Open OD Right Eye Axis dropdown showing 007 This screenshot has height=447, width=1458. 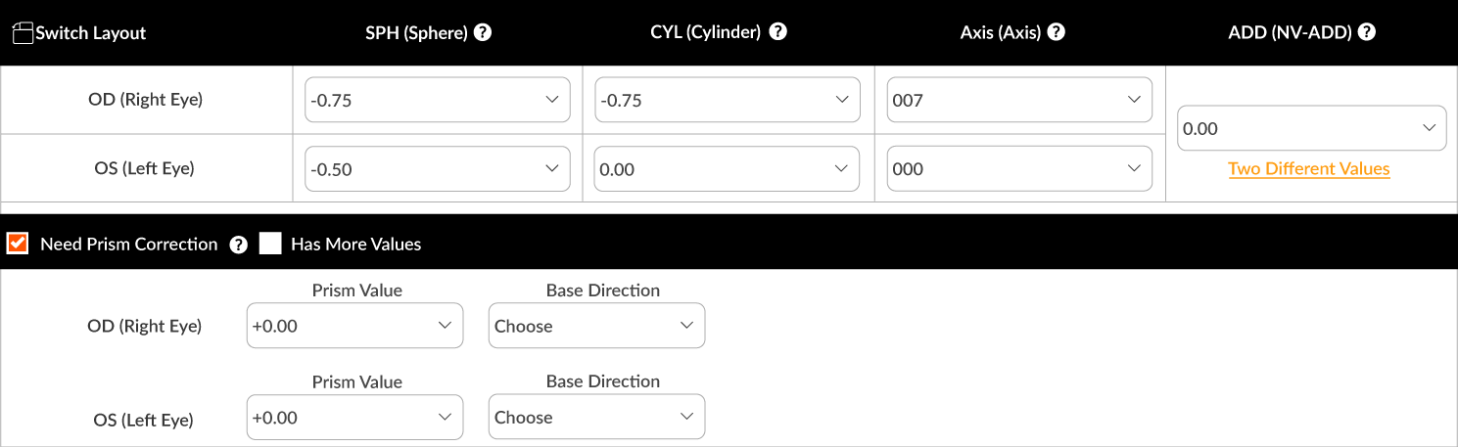pyautogui.click(x=1019, y=100)
